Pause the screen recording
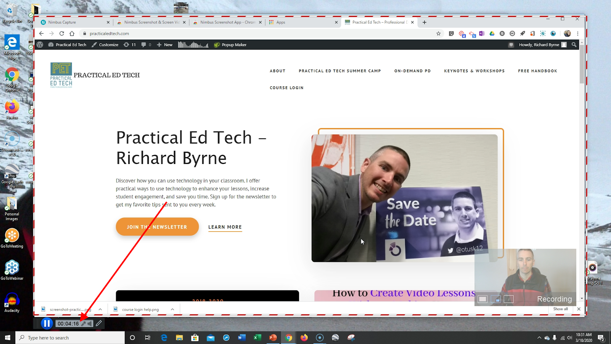 (47, 323)
